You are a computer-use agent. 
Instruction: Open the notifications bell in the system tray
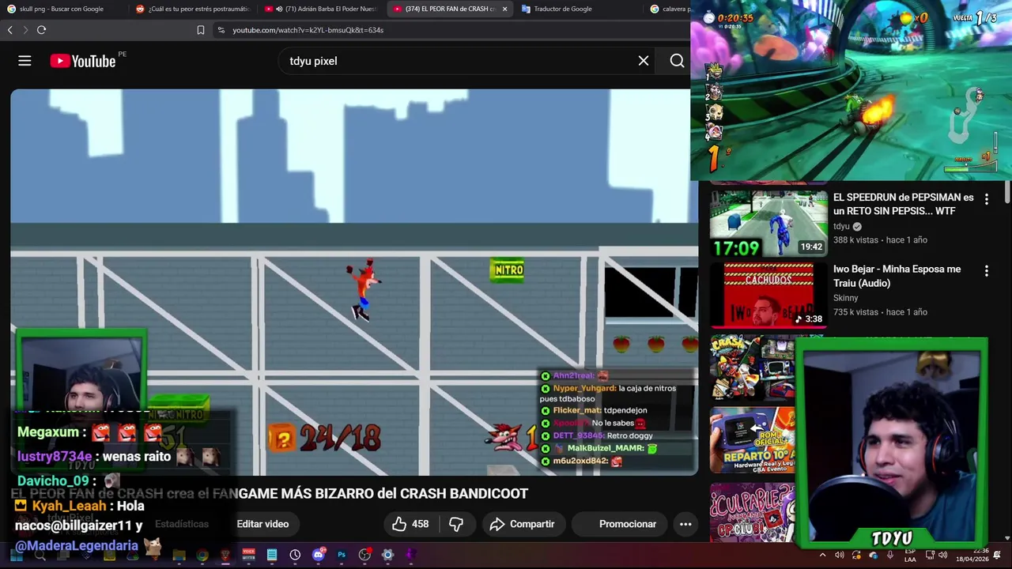(x=997, y=555)
